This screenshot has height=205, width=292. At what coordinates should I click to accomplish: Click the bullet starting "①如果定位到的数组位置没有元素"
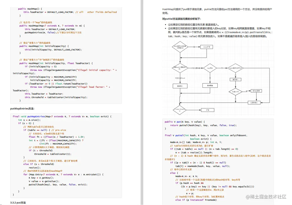193,24
